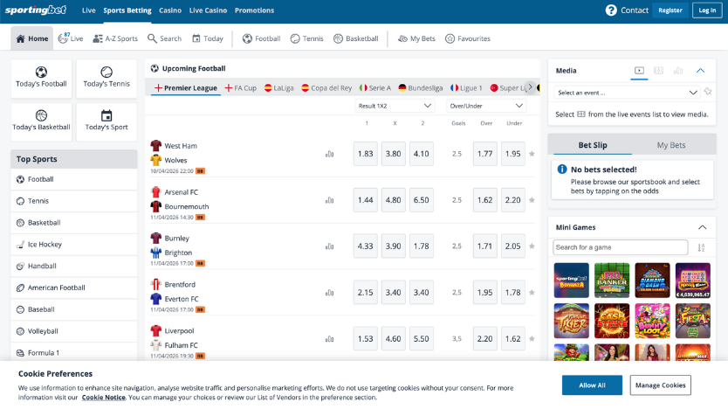
Task: Select Brighton away win odds 1.78
Action: 421,246
